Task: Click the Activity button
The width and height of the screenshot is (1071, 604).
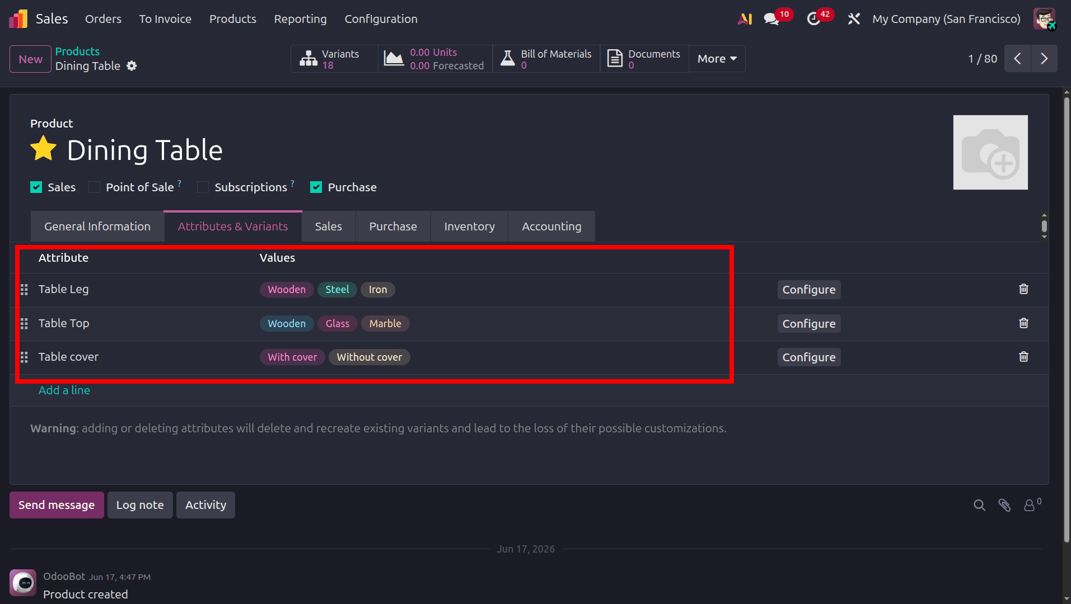Action: [x=205, y=505]
